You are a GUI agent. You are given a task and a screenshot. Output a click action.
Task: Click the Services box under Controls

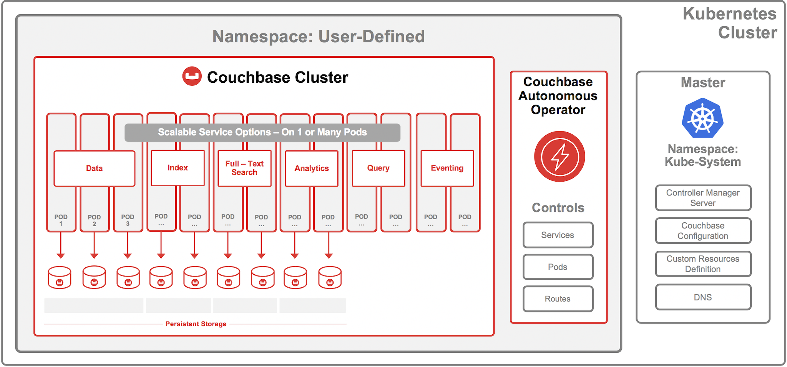[558, 235]
